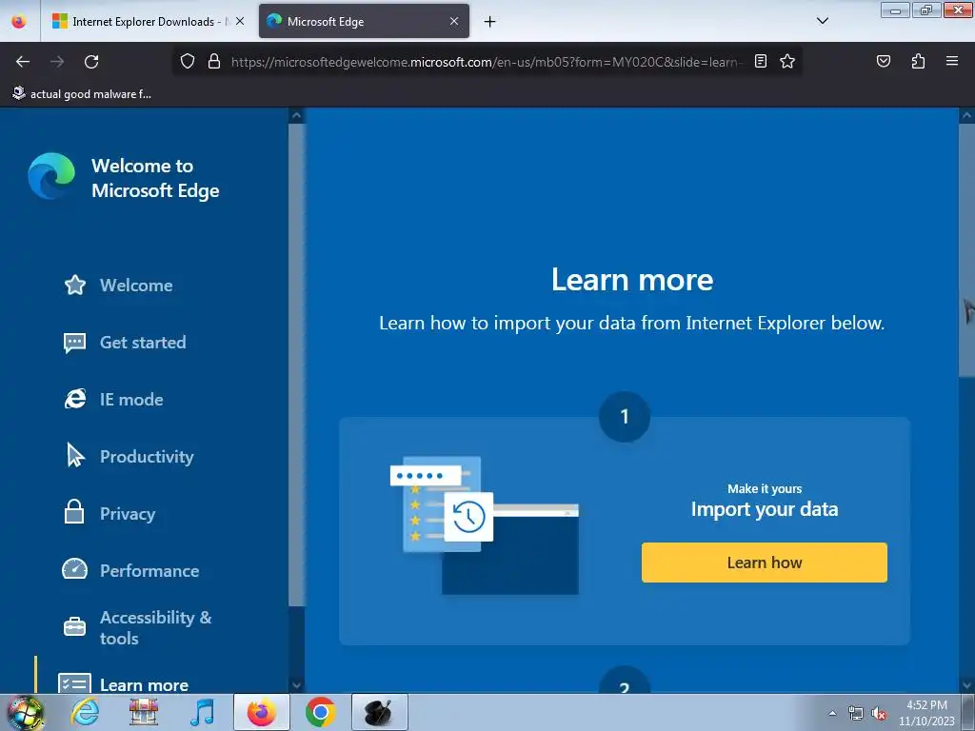This screenshot has width=975, height=731.
Task: Click the Accessibility toolbox icon
Action: click(74, 626)
